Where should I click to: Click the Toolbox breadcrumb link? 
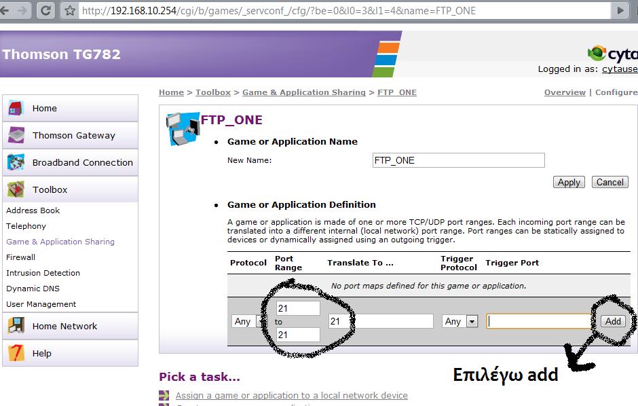213,92
